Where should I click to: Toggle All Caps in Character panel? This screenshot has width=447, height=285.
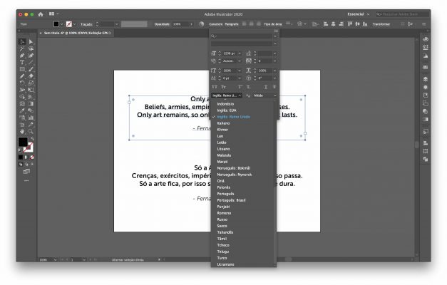(215, 87)
